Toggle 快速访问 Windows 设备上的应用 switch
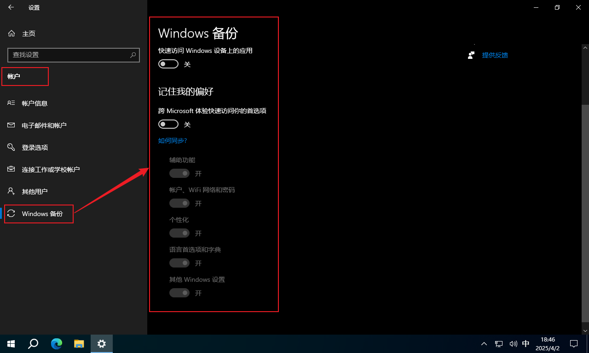The height and width of the screenshot is (353, 589). 168,64
